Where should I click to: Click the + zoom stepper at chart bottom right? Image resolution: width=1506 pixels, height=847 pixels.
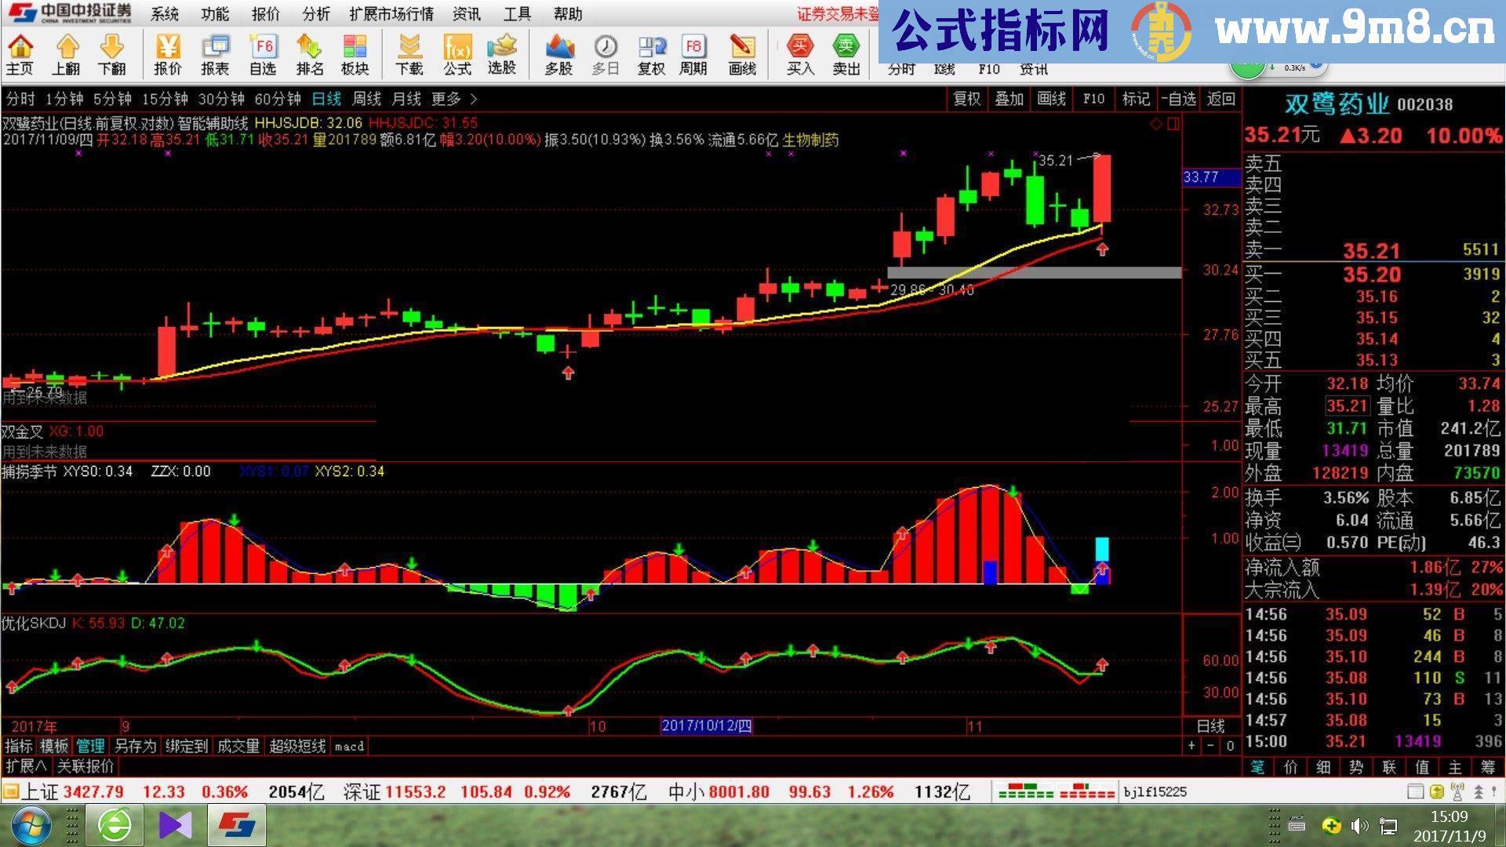(1192, 746)
